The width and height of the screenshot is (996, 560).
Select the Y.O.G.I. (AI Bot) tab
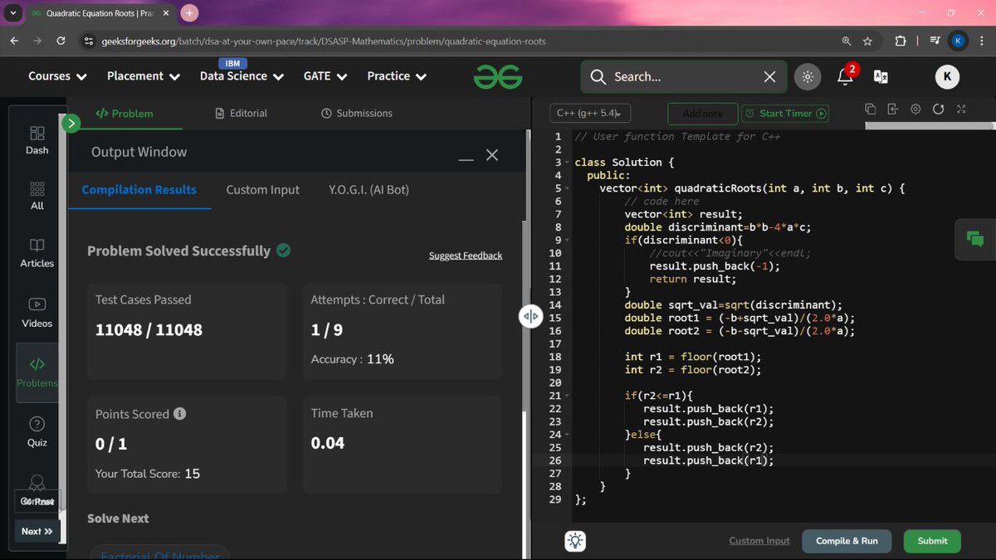[x=369, y=189]
